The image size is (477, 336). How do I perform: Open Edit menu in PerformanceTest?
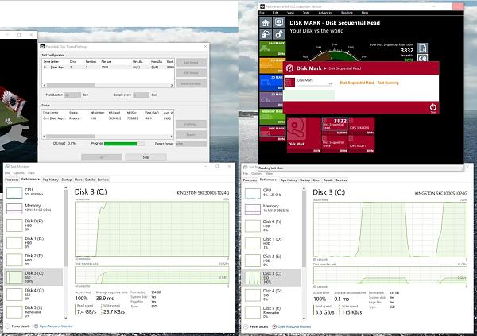(x=276, y=13)
